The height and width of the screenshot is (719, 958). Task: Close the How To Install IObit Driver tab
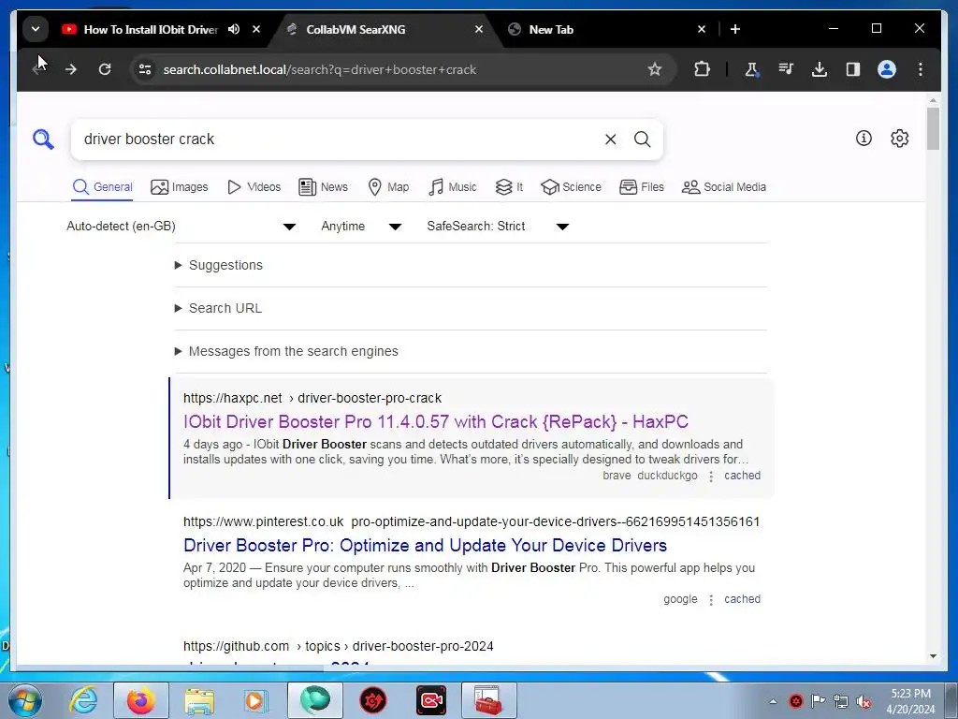coord(256,29)
